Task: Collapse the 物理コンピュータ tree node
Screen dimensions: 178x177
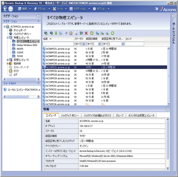Action: (x=8, y=38)
